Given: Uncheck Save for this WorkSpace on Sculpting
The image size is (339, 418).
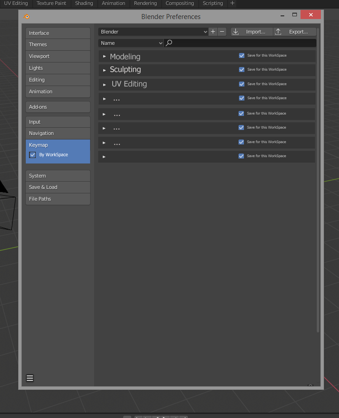Looking at the screenshot, I should pyautogui.click(x=242, y=70).
